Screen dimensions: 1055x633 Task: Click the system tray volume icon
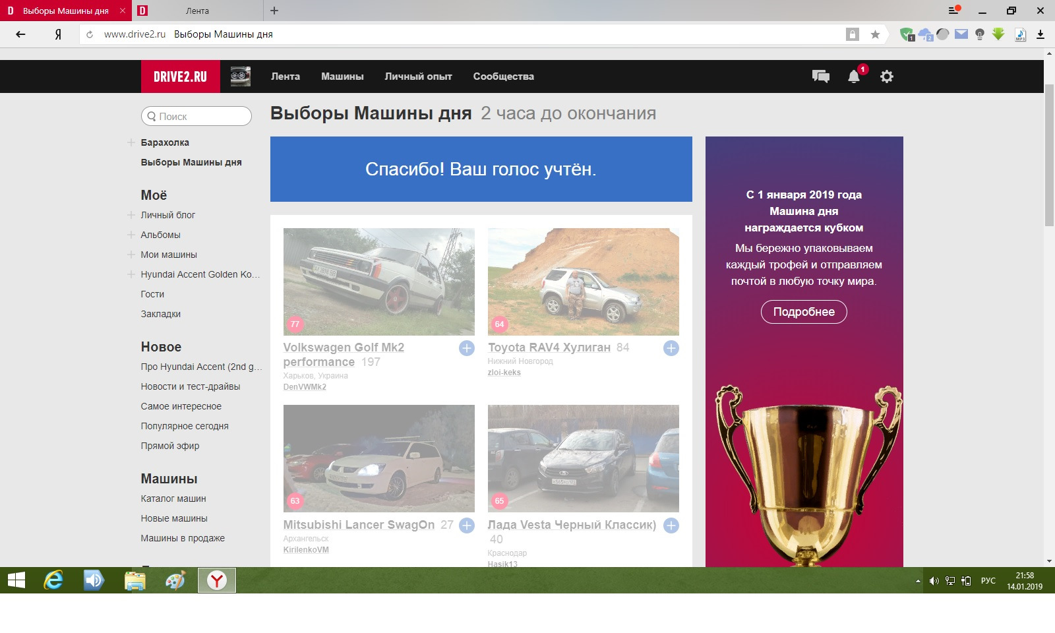pos(934,581)
